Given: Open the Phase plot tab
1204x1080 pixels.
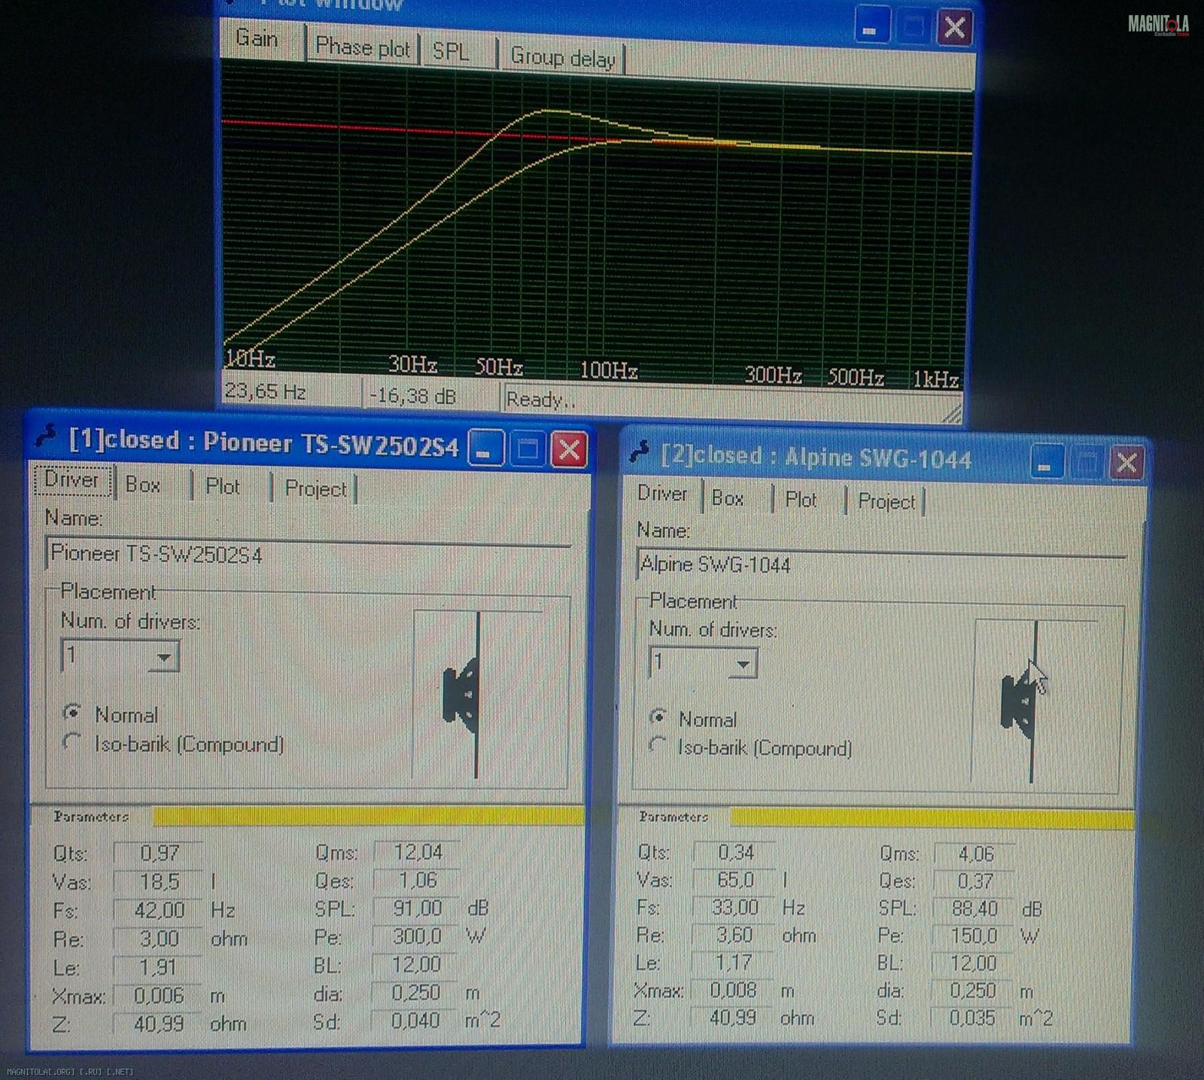Looking at the screenshot, I should (362, 48).
